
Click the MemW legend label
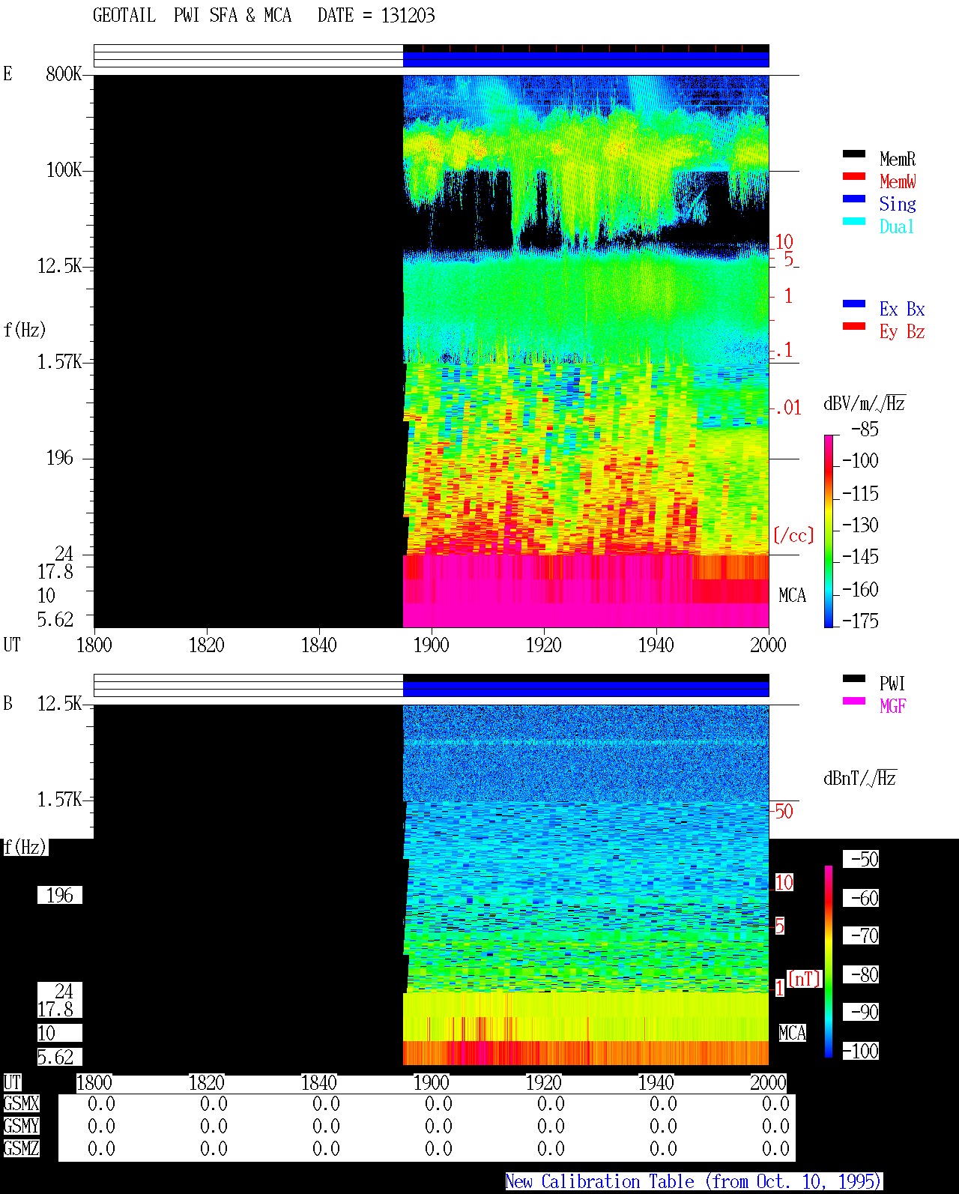point(898,181)
